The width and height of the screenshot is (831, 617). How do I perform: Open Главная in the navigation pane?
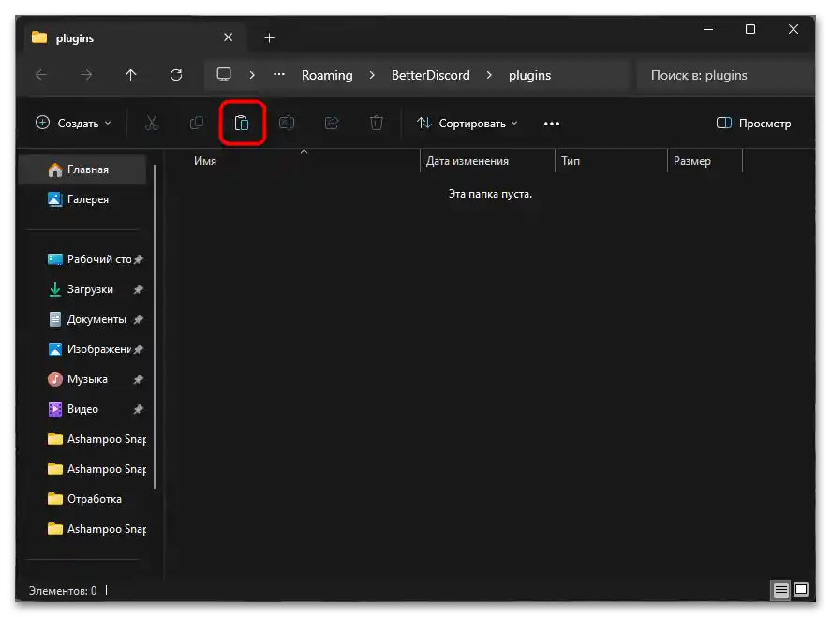point(82,169)
